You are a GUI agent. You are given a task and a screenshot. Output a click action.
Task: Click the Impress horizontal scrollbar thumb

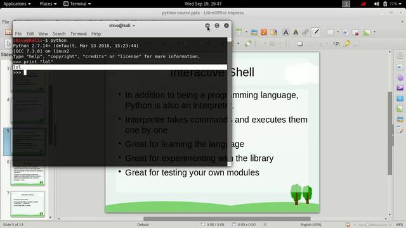coord(227,218)
